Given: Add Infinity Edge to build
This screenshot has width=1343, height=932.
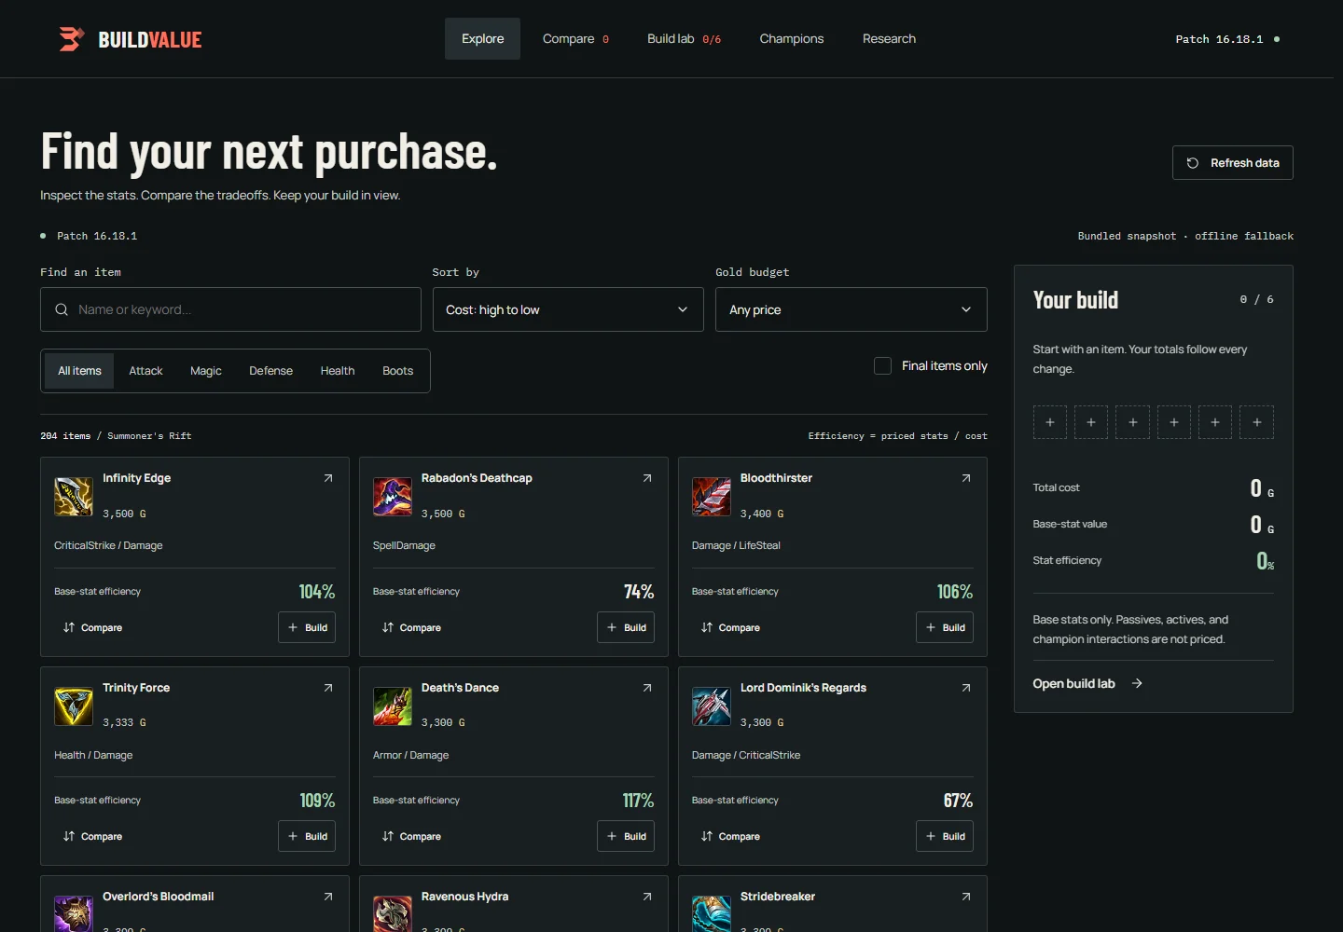Looking at the screenshot, I should (307, 627).
